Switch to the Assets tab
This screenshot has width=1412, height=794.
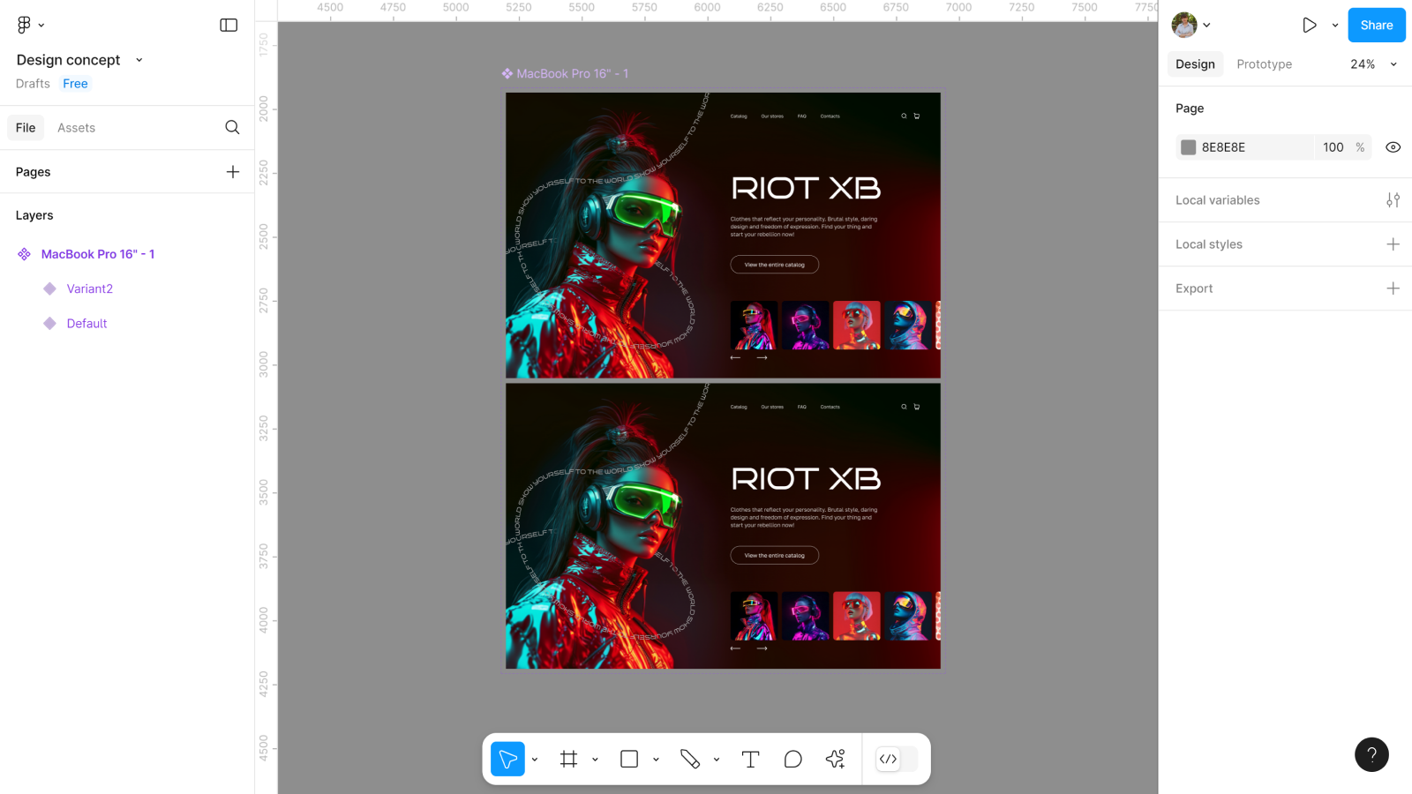[x=76, y=128]
